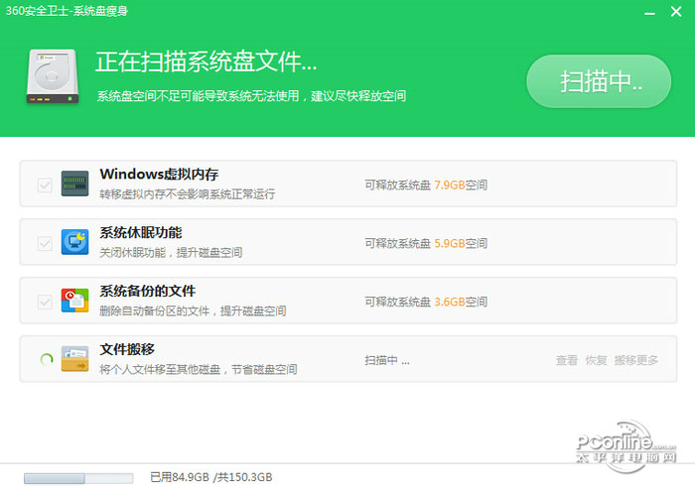Click the hard disk drive icon
695x493 pixels.
53,76
